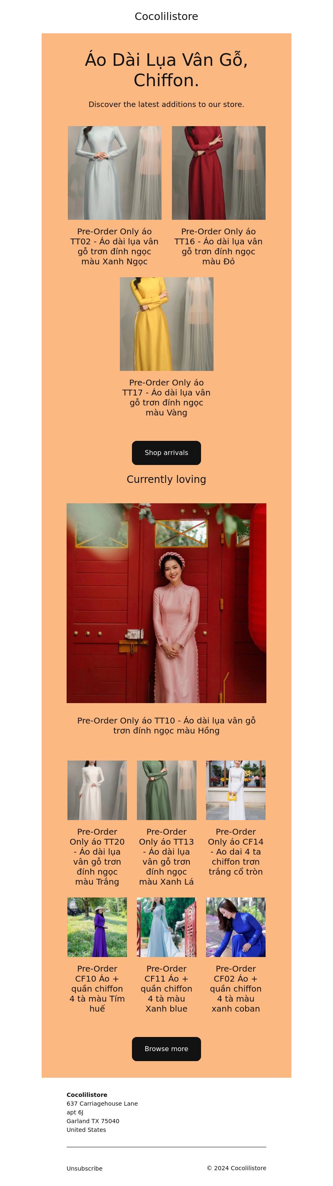
Task: Click the TT10 màu Hồng product title
Action: [166, 725]
